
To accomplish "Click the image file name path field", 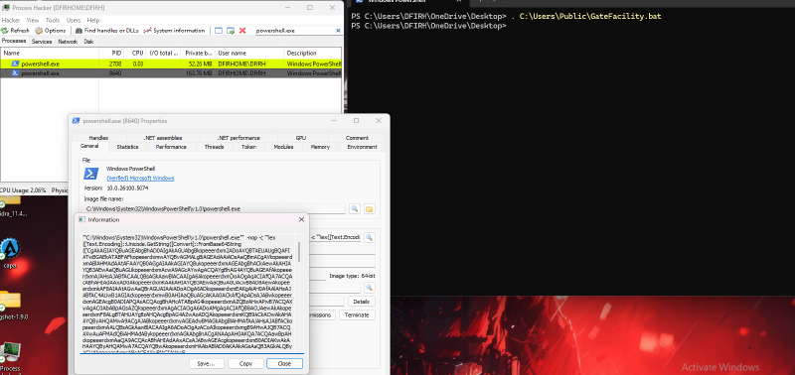I will click(x=215, y=209).
